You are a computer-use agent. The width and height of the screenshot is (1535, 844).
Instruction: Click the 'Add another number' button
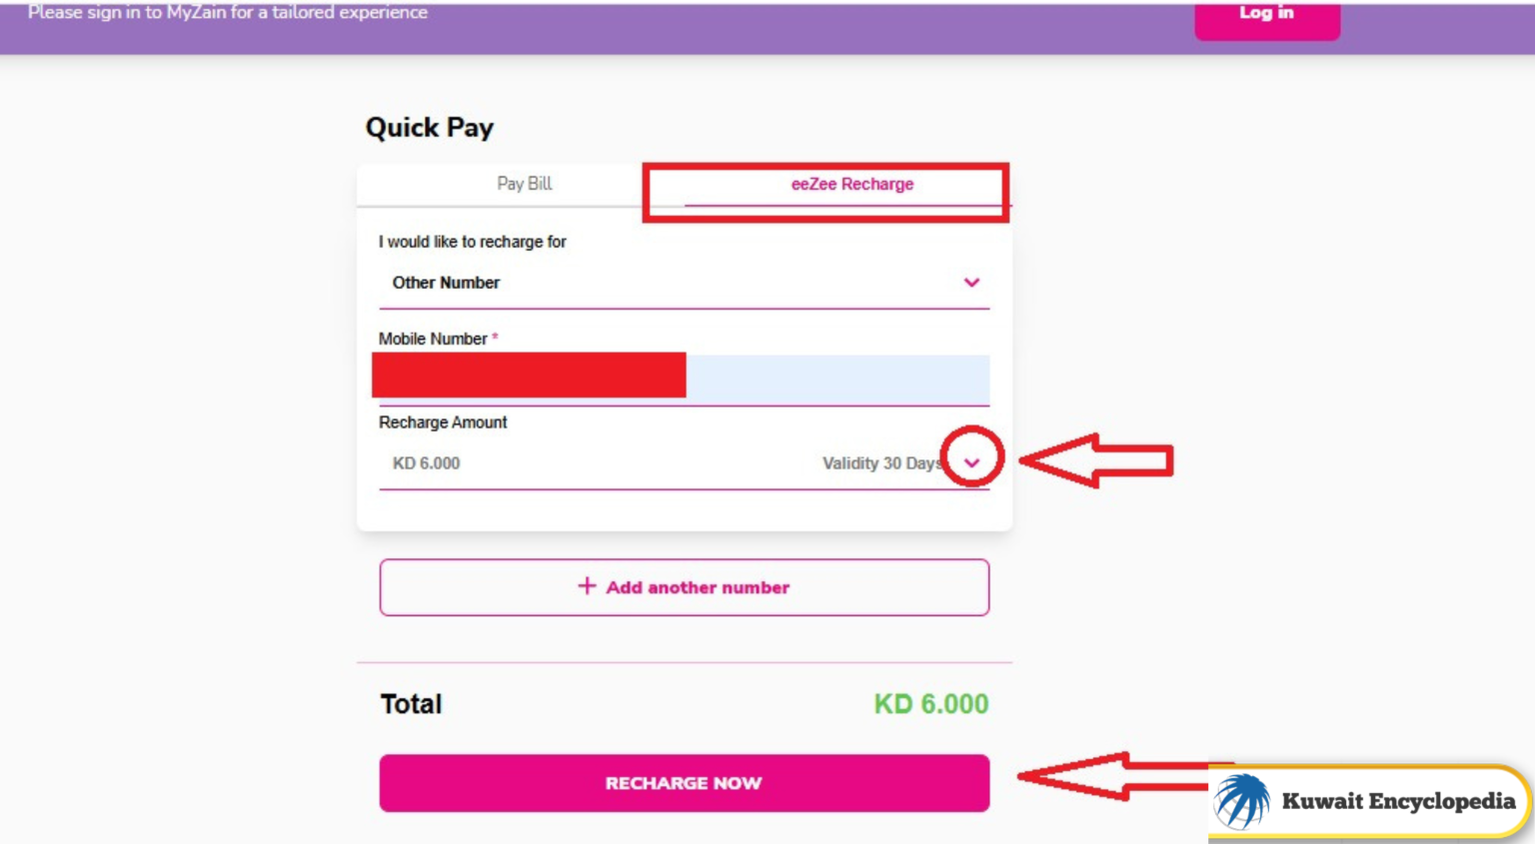click(684, 587)
